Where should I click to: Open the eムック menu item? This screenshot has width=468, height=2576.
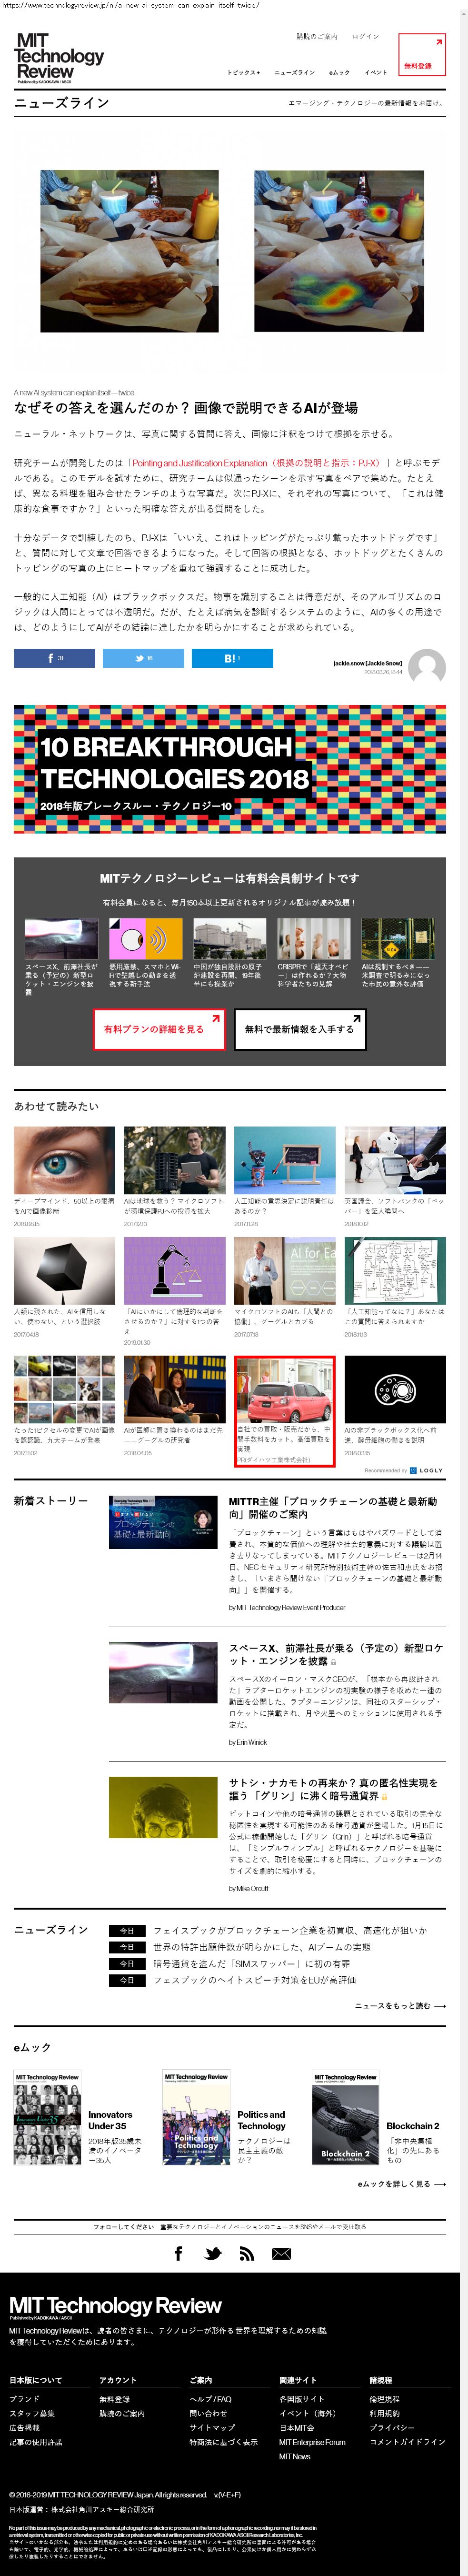point(339,72)
